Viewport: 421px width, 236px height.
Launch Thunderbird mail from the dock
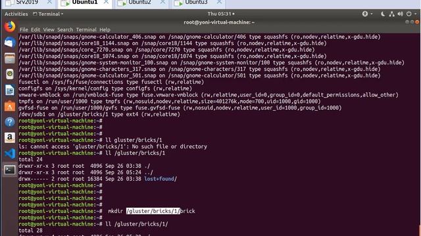(10, 43)
